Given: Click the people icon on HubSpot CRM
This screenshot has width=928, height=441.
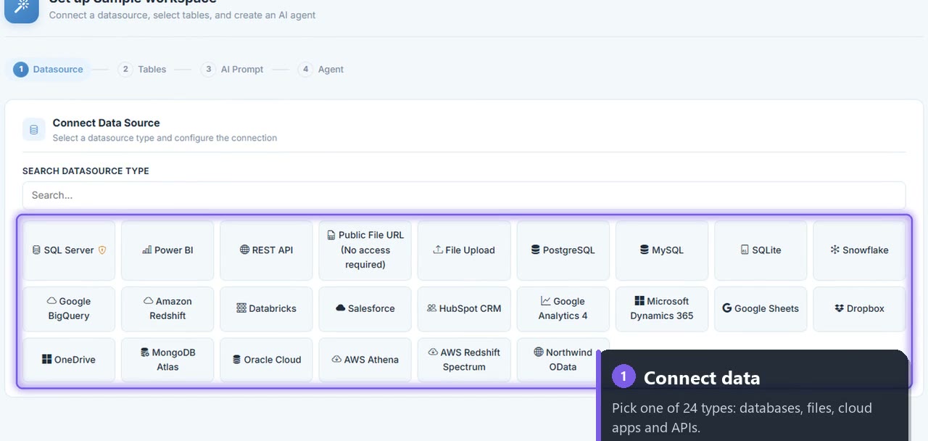Looking at the screenshot, I should 432,308.
